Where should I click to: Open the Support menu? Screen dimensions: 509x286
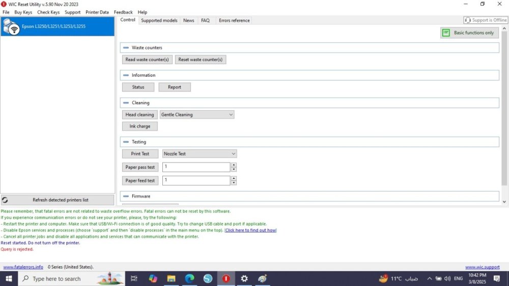pyautogui.click(x=72, y=12)
